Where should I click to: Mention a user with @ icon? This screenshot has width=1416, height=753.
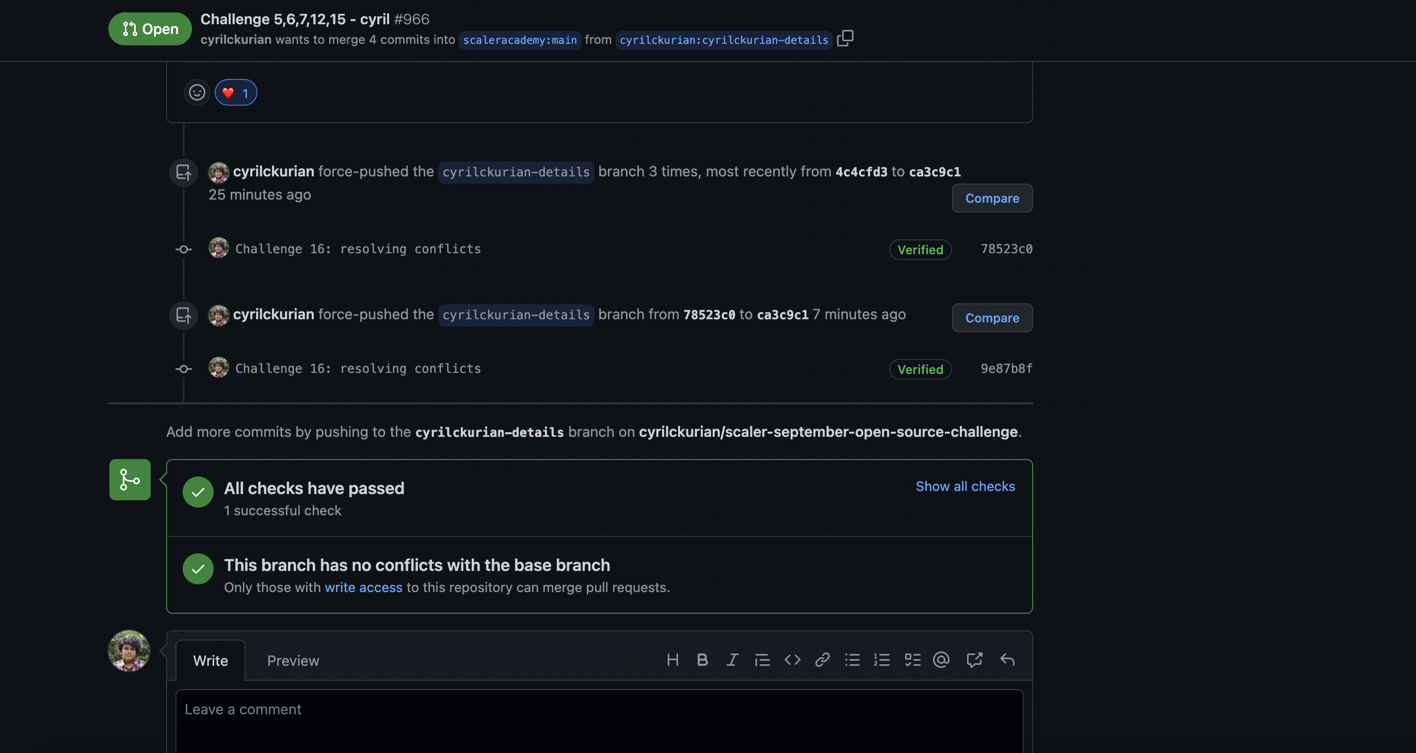pyautogui.click(x=941, y=660)
